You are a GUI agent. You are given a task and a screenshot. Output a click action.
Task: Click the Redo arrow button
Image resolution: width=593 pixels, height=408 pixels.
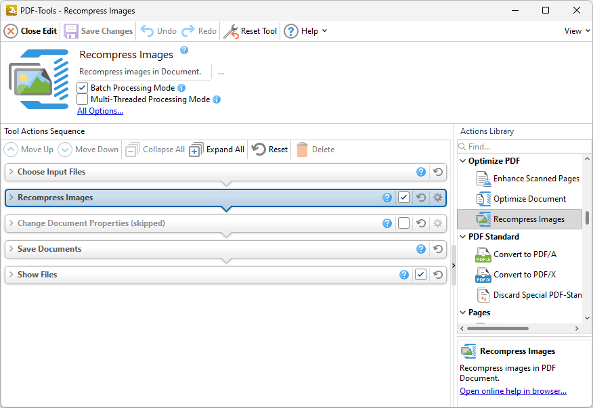199,31
